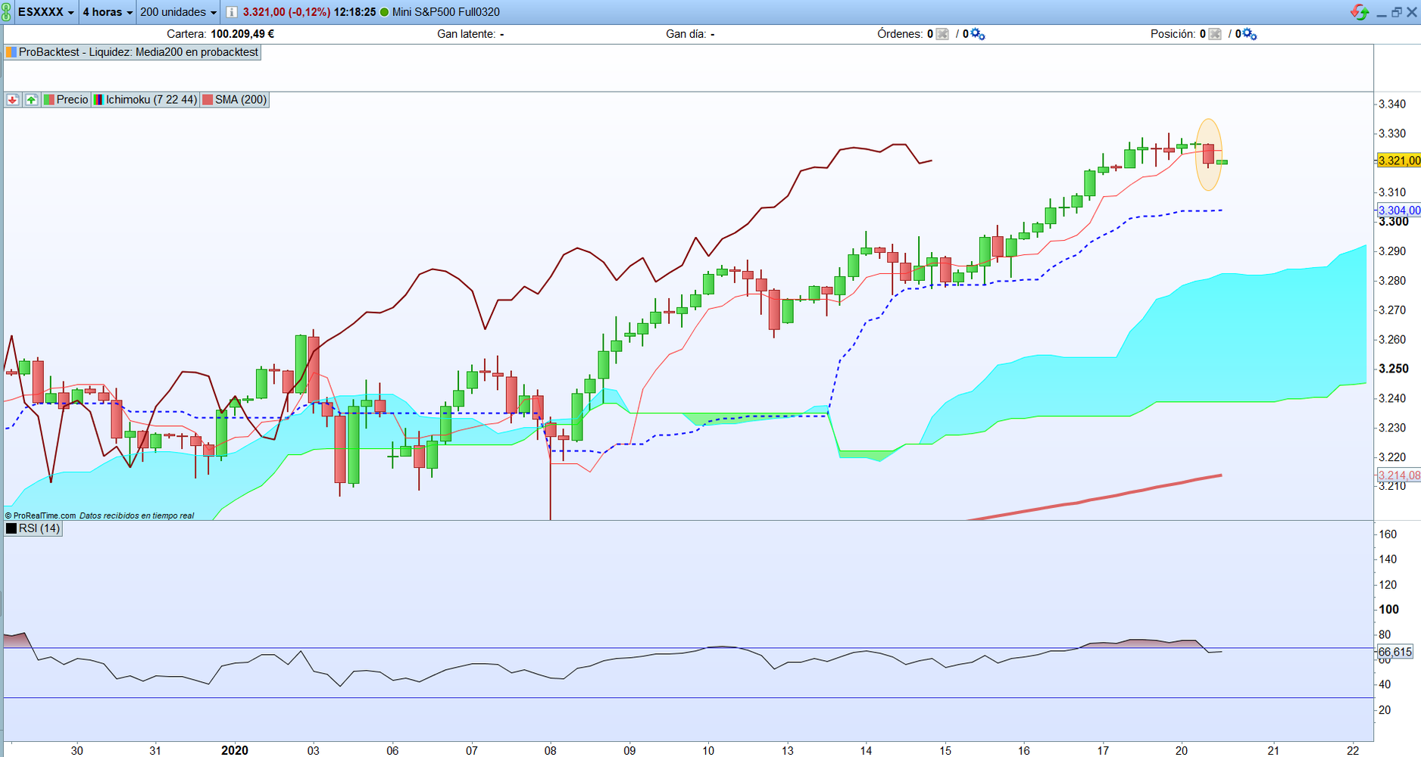Click the 66,615 RSI value label
1421x757 pixels.
(x=1394, y=652)
